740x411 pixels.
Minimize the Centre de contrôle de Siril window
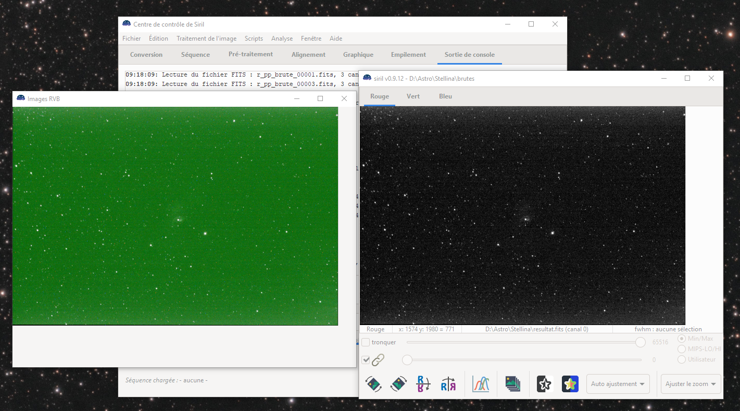507,24
